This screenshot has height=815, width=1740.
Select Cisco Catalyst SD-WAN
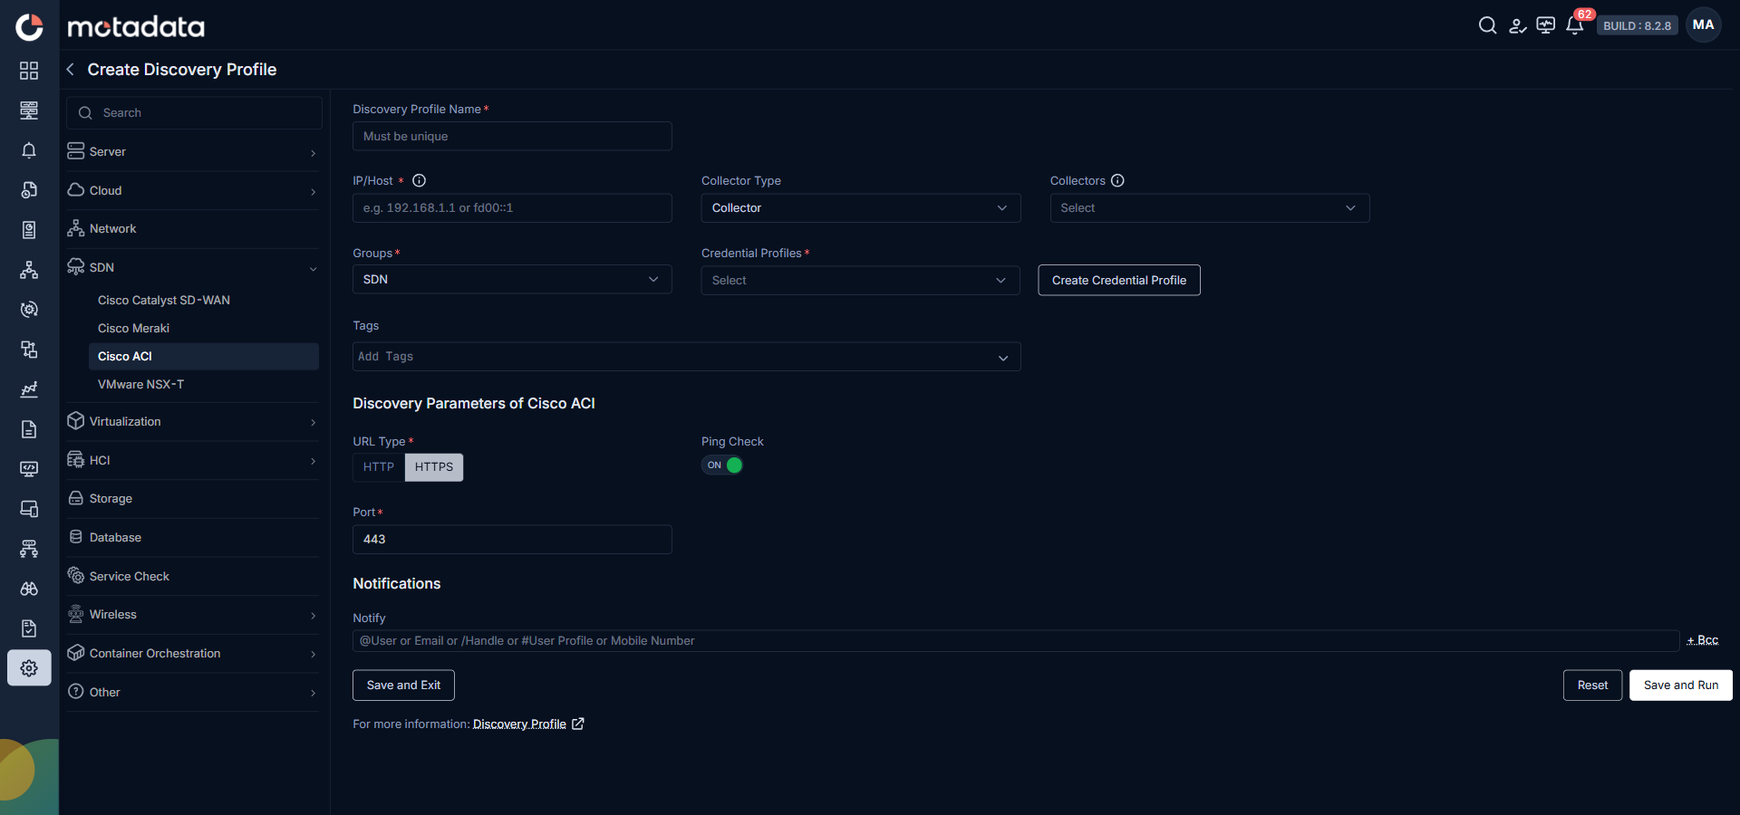(164, 301)
